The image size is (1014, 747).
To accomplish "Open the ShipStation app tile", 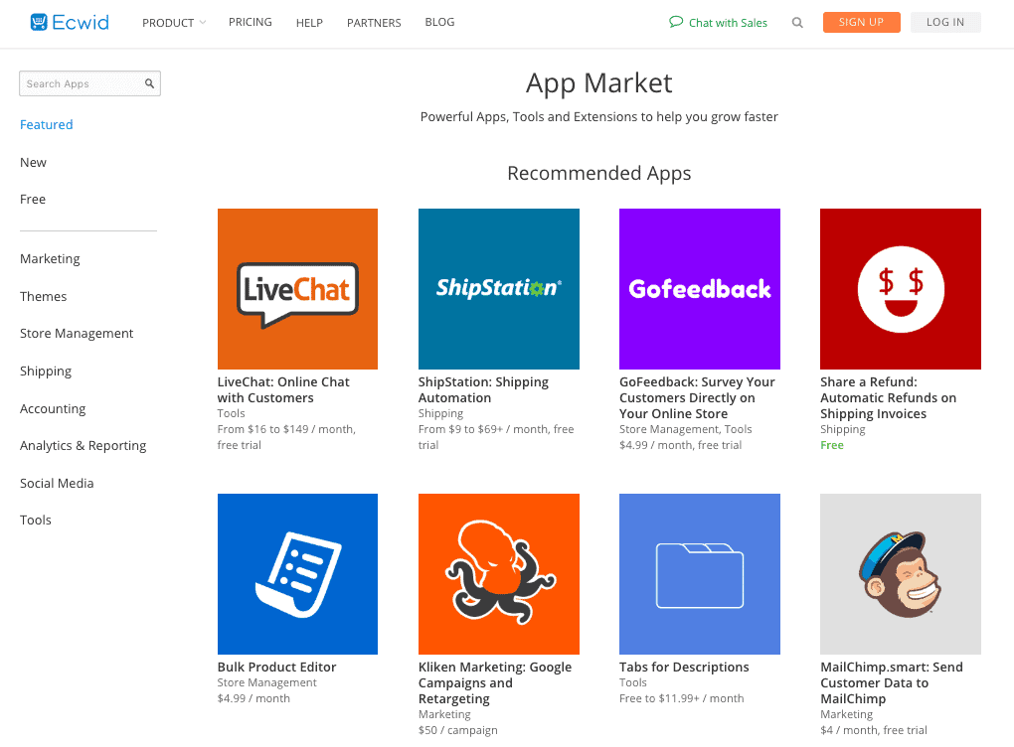I will click(499, 289).
